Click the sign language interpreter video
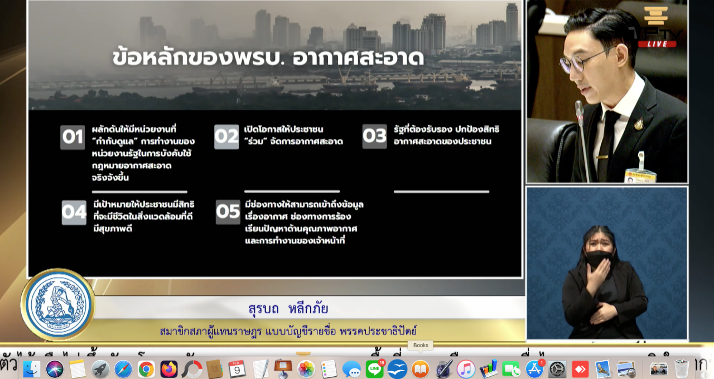Image resolution: width=714 pixels, height=379 pixels. pyautogui.click(x=607, y=263)
